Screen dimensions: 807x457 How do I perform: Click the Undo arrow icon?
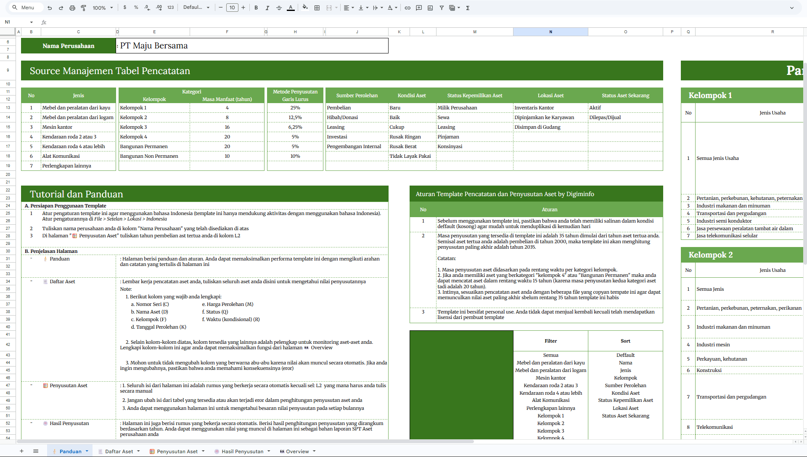point(50,8)
